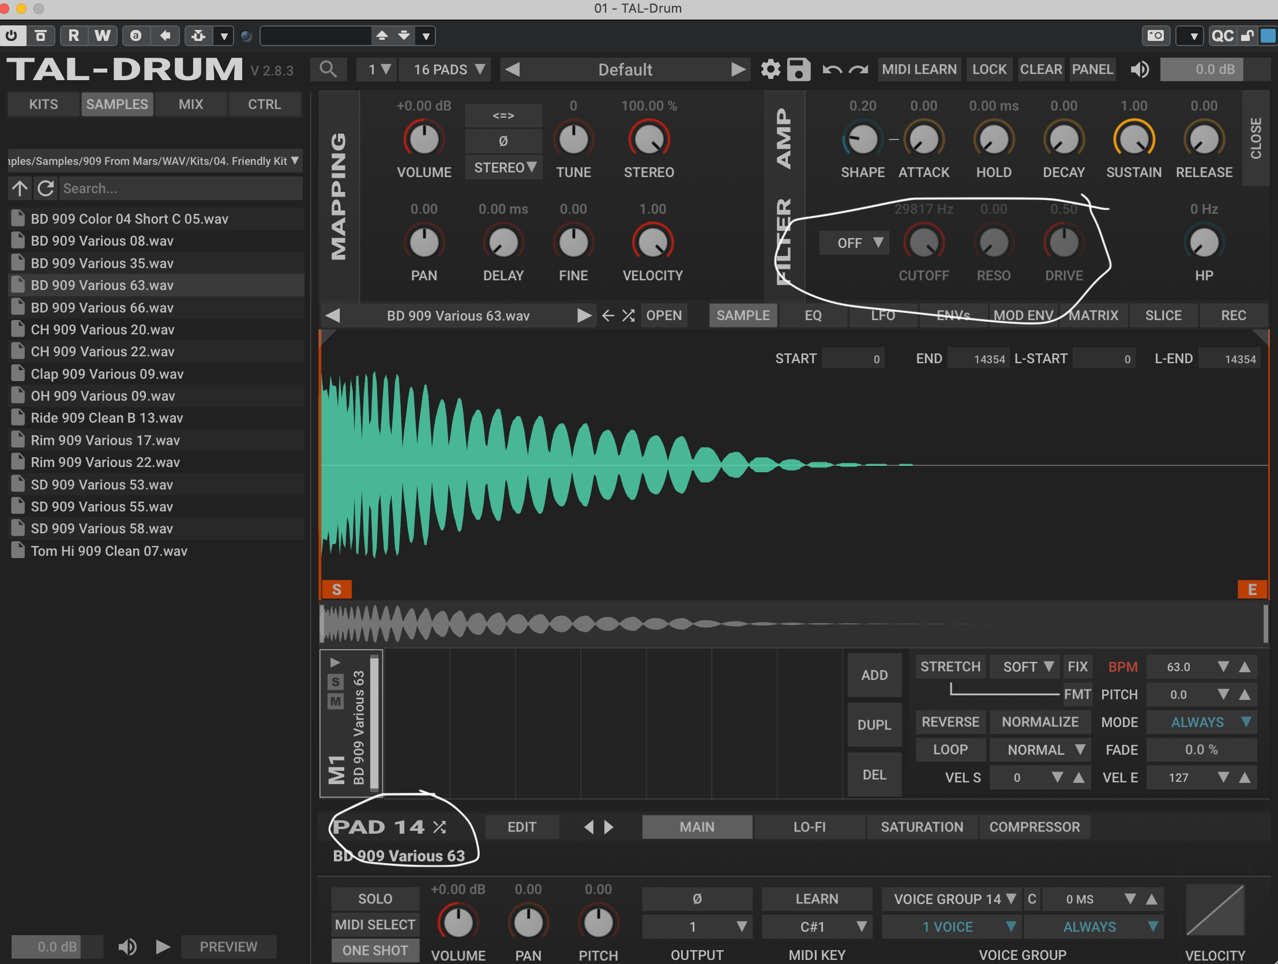Open the EQ tab
This screenshot has height=964, width=1278.
click(813, 315)
